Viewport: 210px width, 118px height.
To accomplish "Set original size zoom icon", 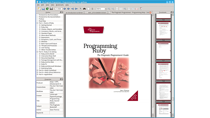I will pos(125,9).
